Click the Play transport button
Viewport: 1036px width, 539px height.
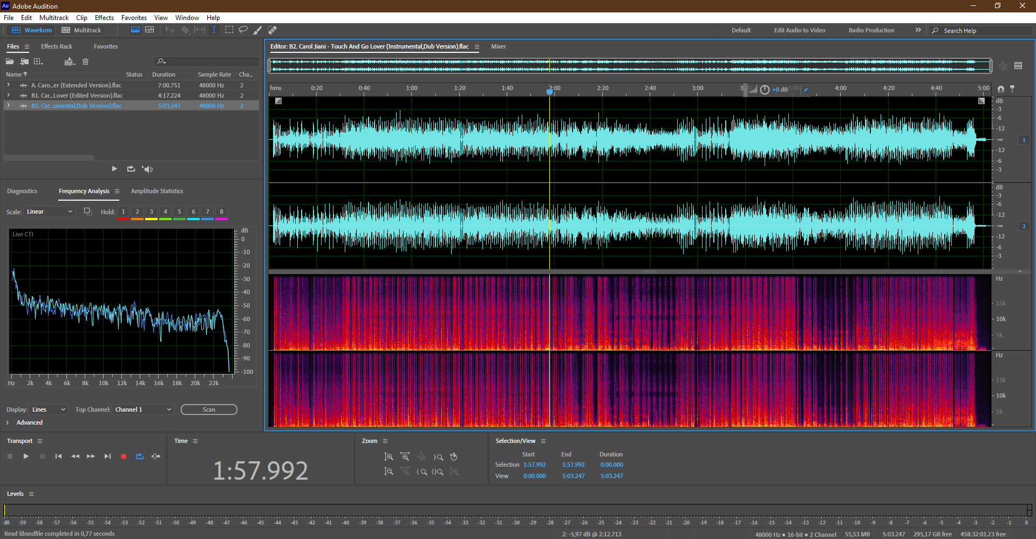[26, 456]
